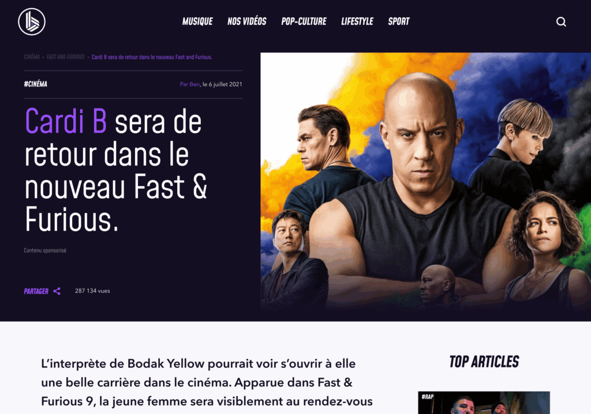
Task: Click the Top Articles heading
Action: [484, 361]
